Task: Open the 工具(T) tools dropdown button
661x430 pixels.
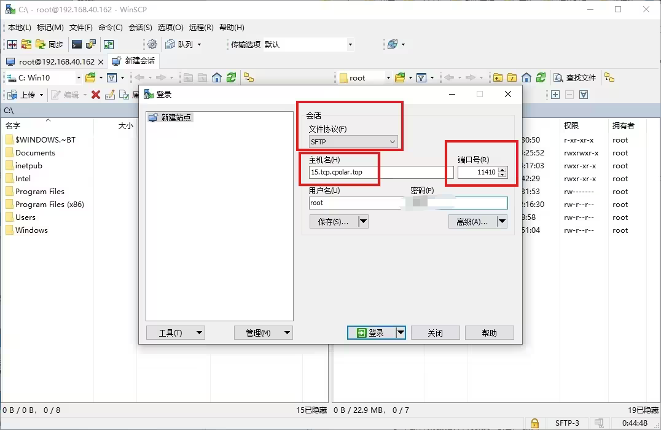Action: (x=175, y=332)
